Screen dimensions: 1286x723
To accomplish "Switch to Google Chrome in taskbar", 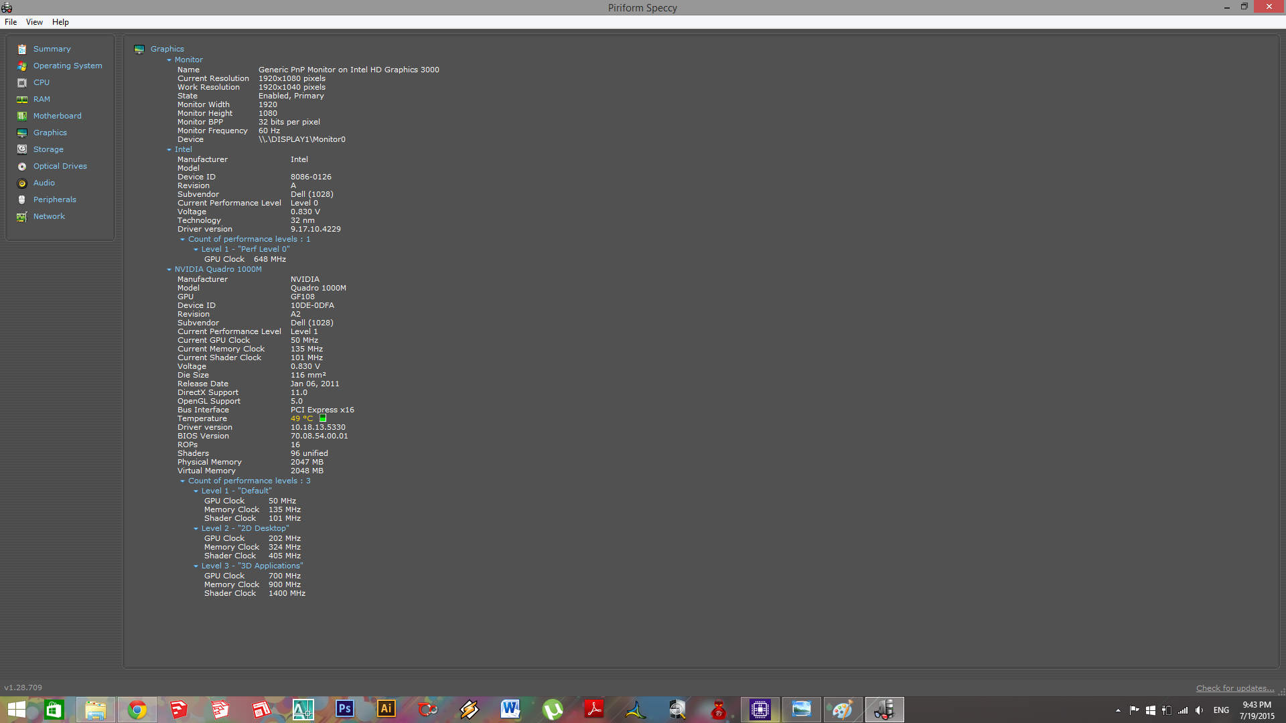I will [x=137, y=710].
